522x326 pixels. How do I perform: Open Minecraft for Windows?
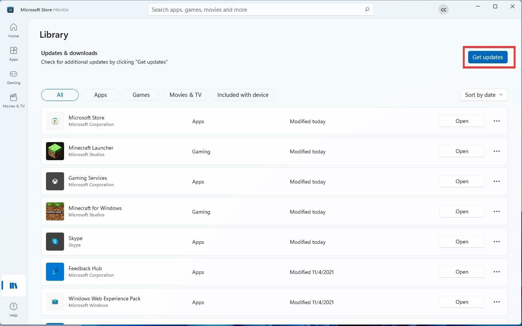tap(462, 211)
